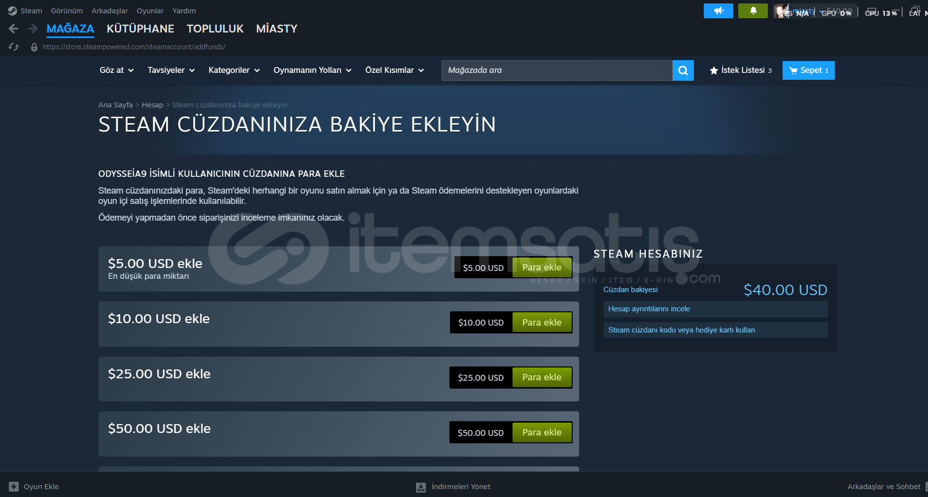Image resolution: width=928 pixels, height=497 pixels.
Task: Open Steam cüzdanı kodu veya hediye kartı kullan
Action: [x=716, y=330]
